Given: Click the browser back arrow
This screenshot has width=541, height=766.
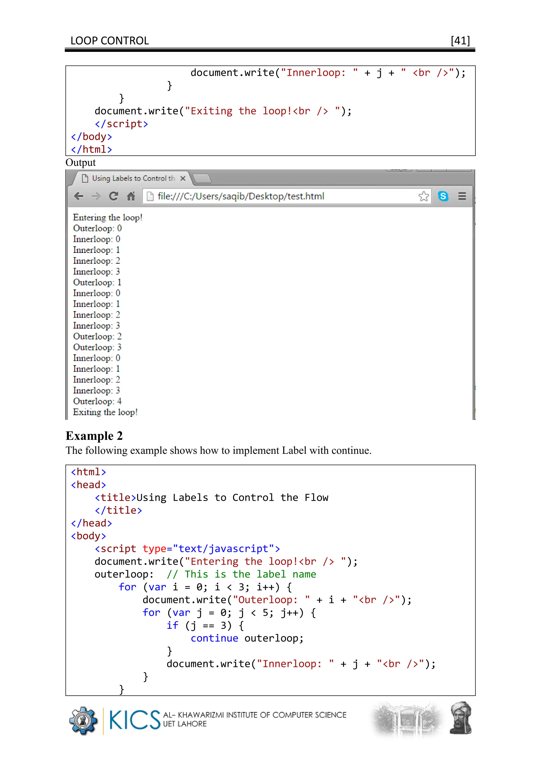Looking at the screenshot, I should pos(79,196).
